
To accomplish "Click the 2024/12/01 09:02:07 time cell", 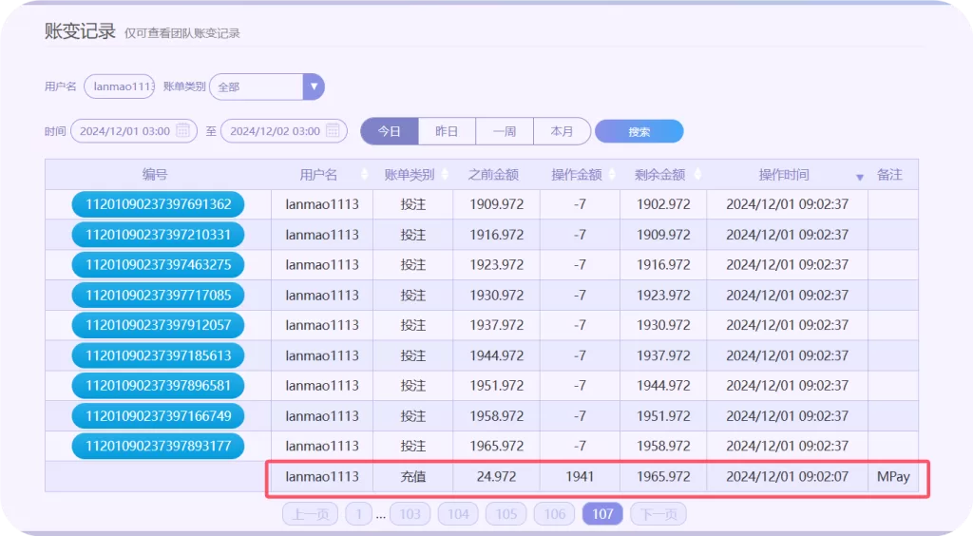I will pyautogui.click(x=787, y=476).
